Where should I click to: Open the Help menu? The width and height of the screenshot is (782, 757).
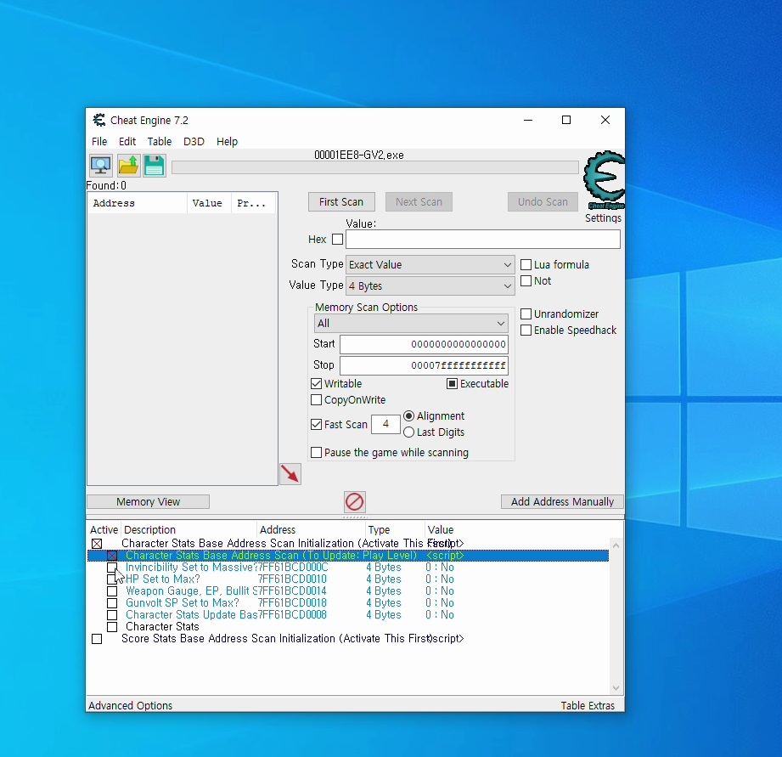[x=227, y=142]
